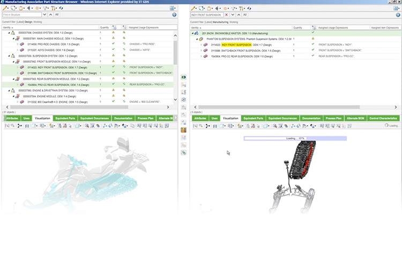Click the loading progress bar in right viewer
Image resolution: width=402 pixels, height=268 pixels.
295,138
